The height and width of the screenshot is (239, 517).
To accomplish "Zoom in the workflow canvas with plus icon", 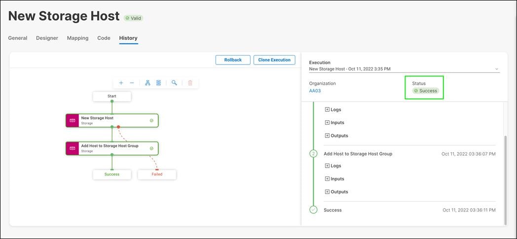I will click(x=121, y=83).
